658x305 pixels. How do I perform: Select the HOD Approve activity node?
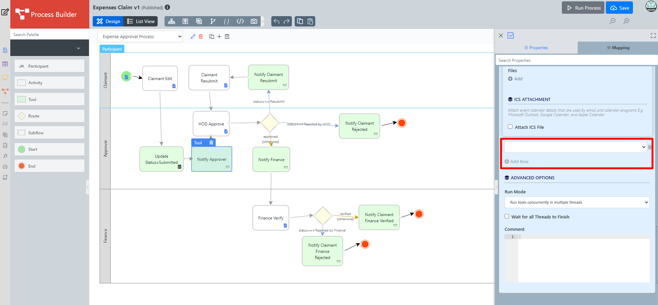coord(211,124)
